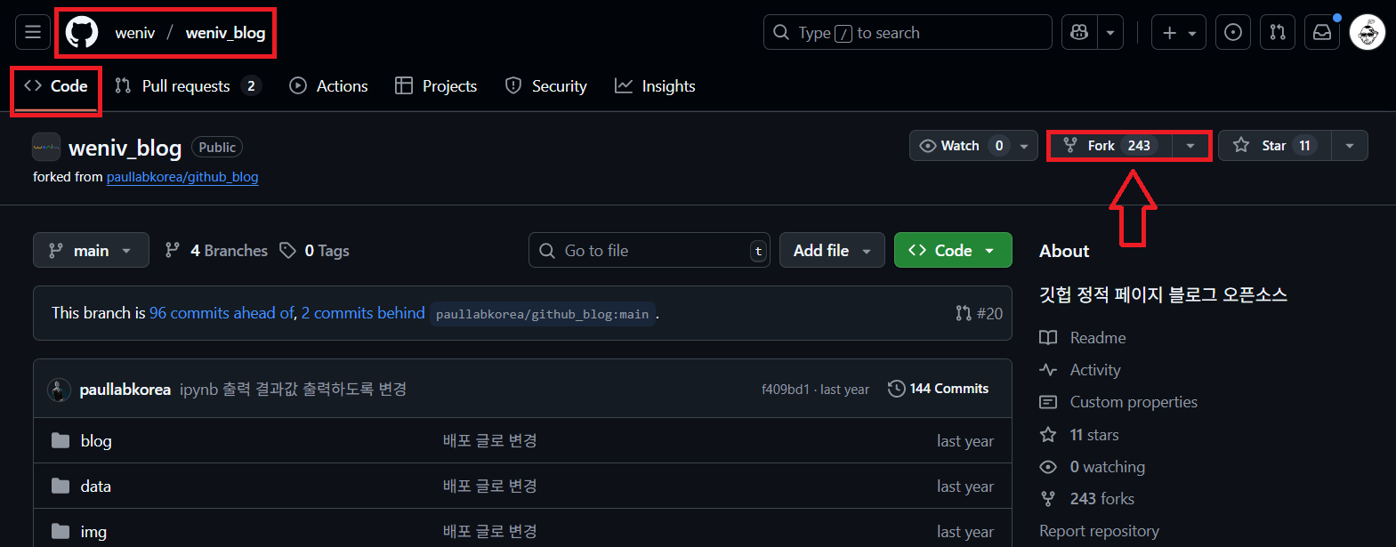This screenshot has width=1396, height=547.
Task: Open the Copilot chat icon
Action: coord(1079,33)
